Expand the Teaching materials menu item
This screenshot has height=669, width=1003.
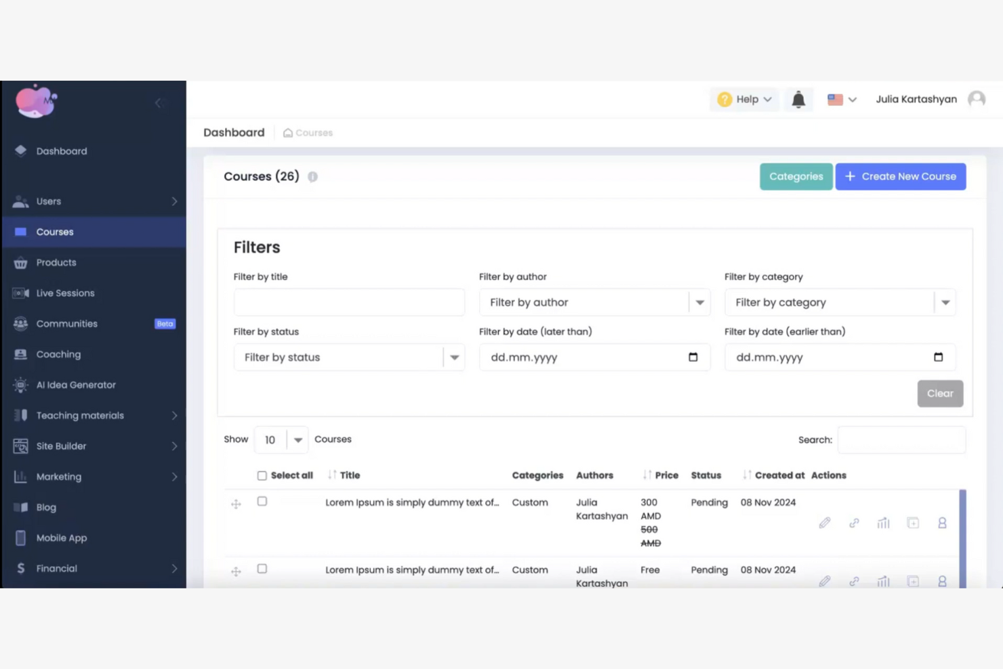[80, 415]
